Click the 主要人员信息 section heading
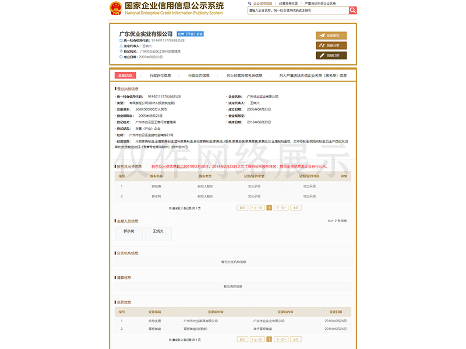This screenshot has width=466, height=349. click(x=126, y=222)
